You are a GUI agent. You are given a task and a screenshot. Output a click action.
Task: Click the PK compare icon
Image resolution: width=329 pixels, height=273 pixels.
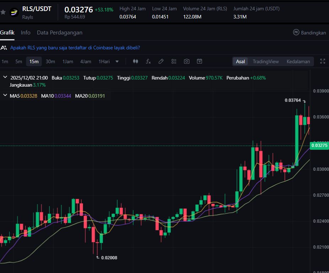296,32
